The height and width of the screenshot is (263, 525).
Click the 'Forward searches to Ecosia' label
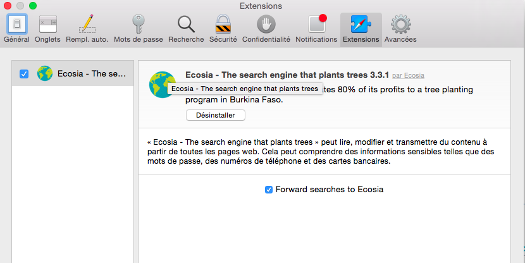(330, 190)
